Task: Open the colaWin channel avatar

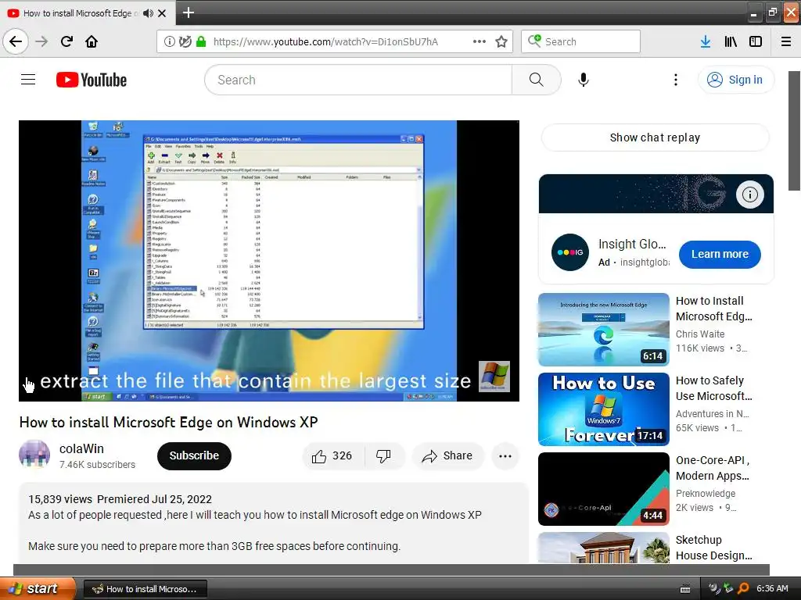Action: coord(34,455)
